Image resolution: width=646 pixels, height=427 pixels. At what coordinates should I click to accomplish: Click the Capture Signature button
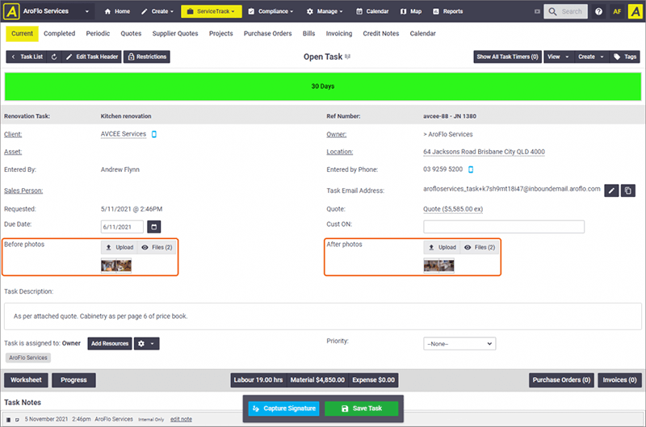(x=284, y=408)
